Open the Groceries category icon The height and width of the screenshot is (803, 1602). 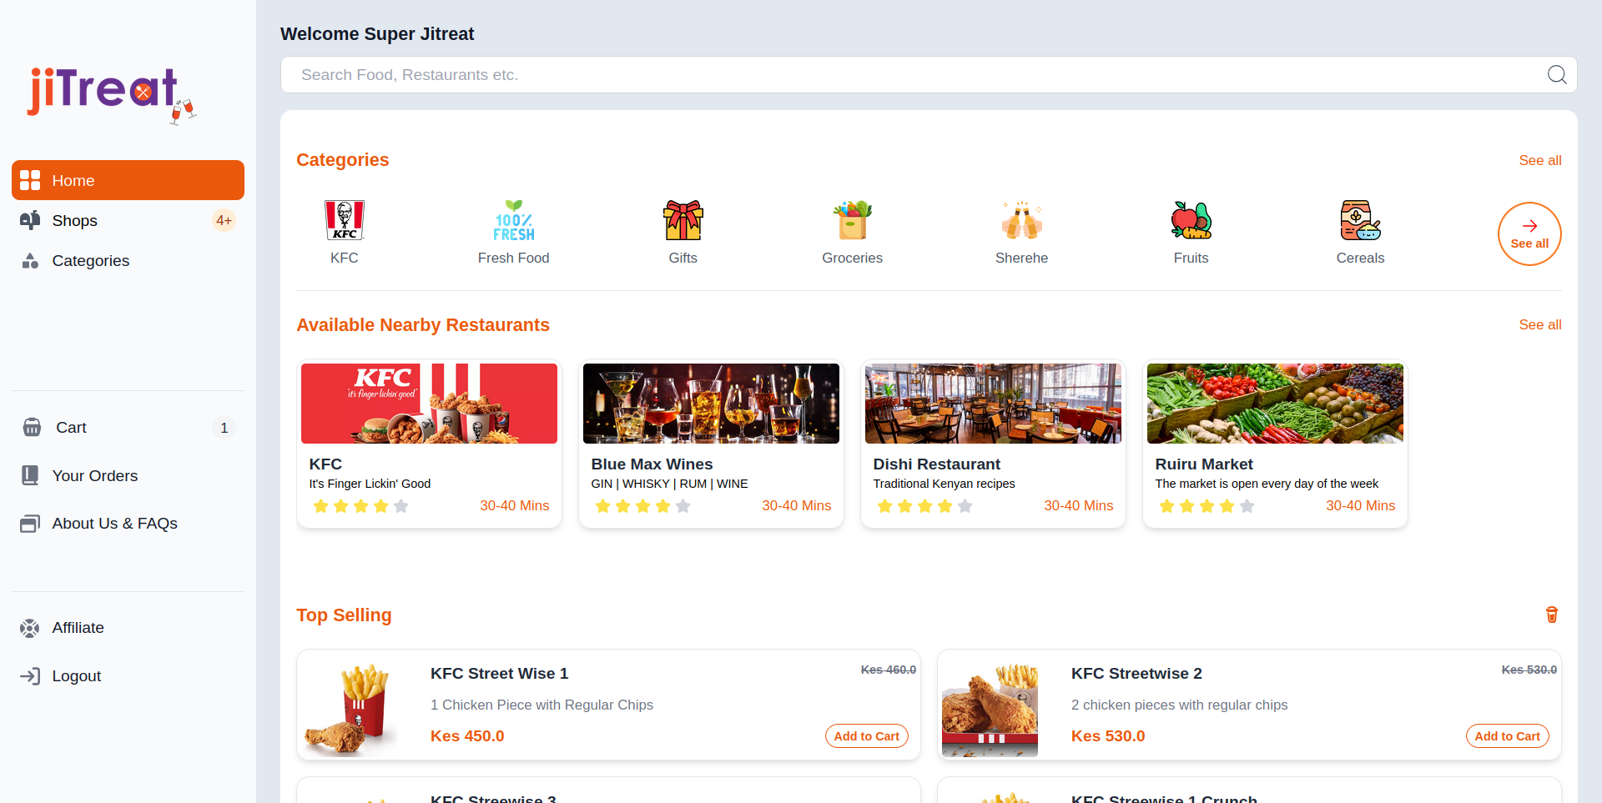[852, 220]
